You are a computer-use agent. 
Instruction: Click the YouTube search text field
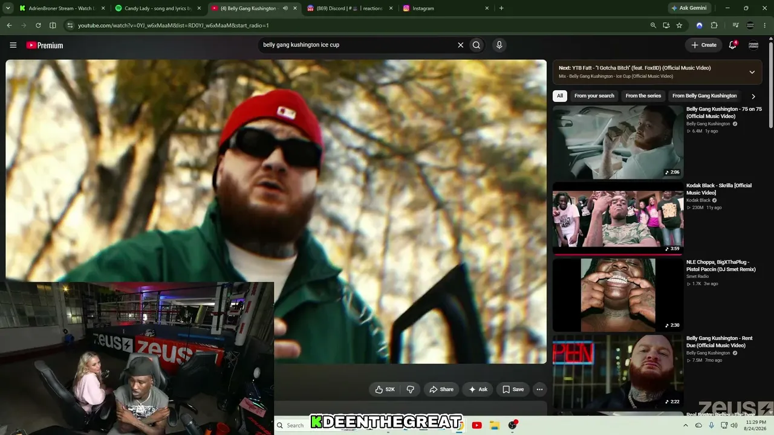(357, 45)
